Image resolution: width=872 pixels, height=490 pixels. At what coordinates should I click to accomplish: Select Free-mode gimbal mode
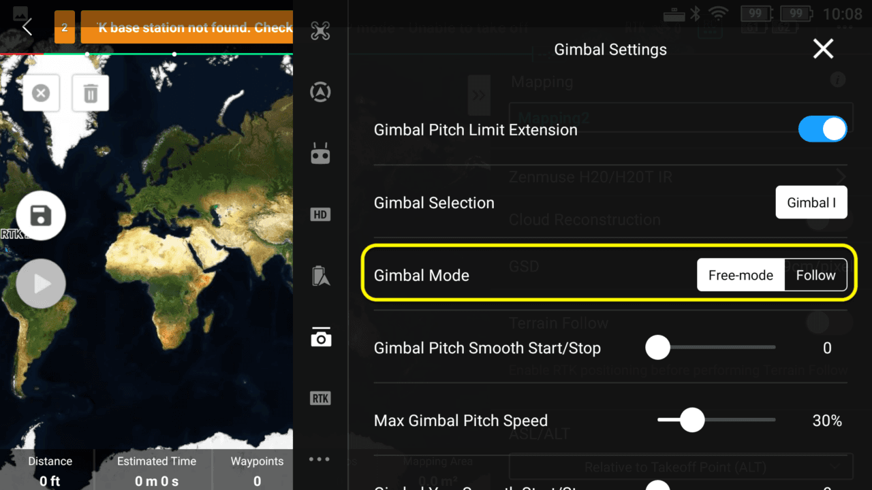[741, 275]
